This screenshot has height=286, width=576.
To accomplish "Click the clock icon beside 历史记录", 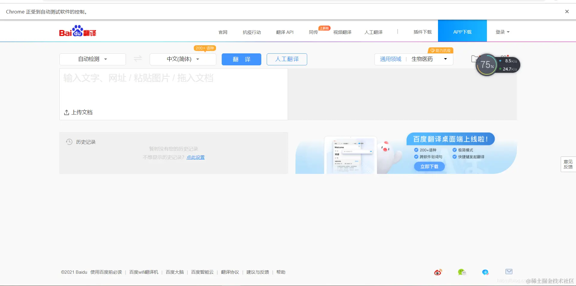I will click(x=69, y=142).
